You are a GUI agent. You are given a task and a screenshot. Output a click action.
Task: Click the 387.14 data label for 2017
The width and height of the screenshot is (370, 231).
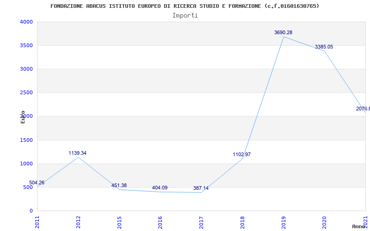coord(201,188)
